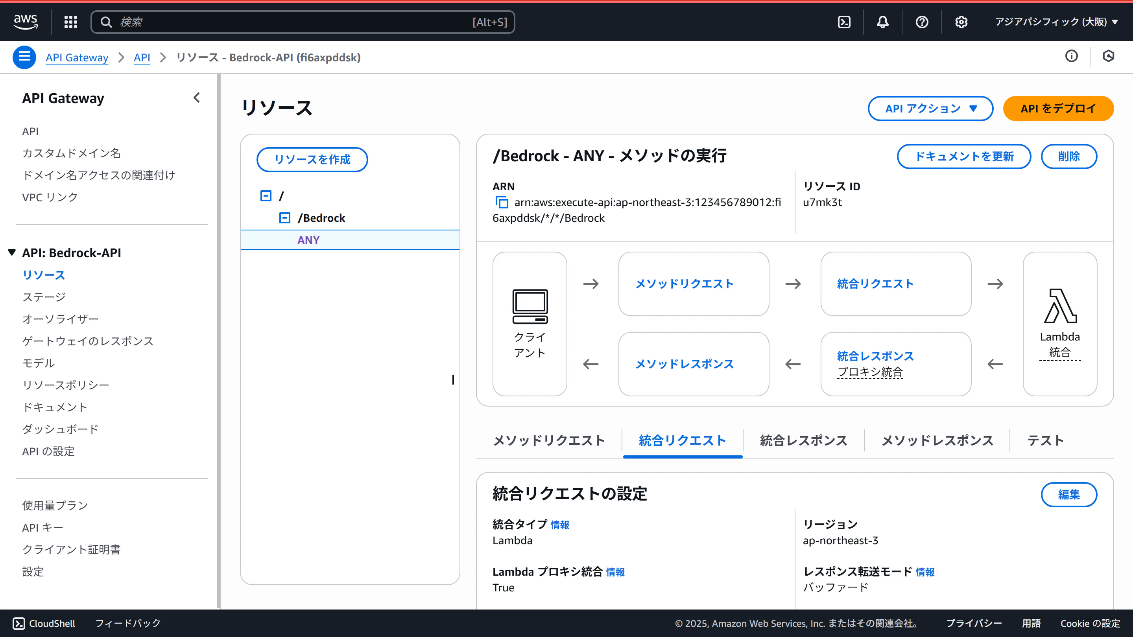
Task: Open the AWS services grid menu
Action: (70, 22)
